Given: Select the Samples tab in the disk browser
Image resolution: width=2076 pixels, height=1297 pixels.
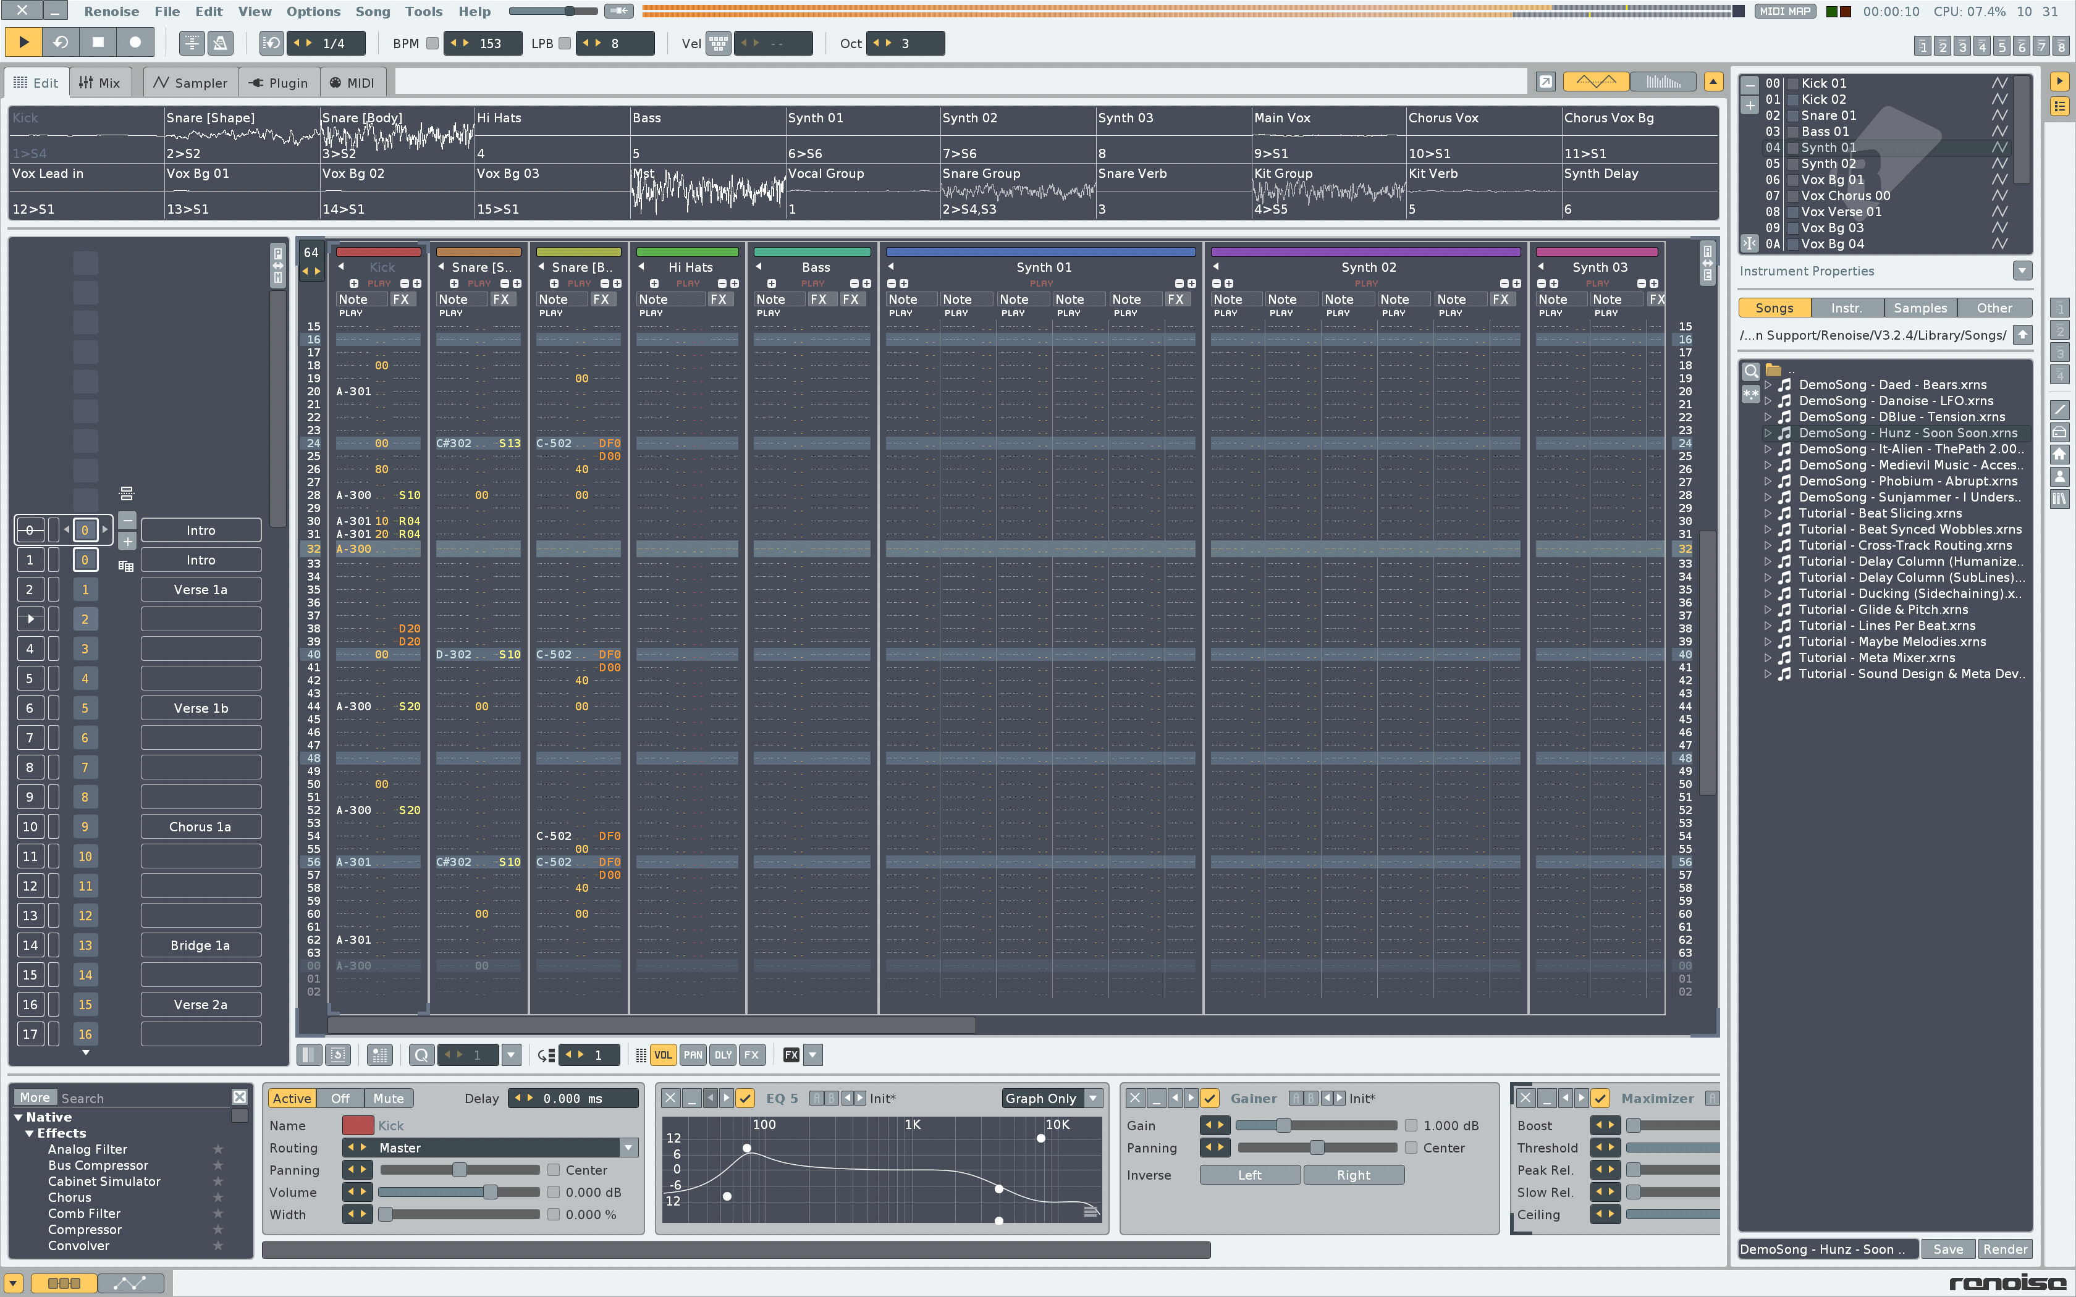Looking at the screenshot, I should tap(1920, 308).
